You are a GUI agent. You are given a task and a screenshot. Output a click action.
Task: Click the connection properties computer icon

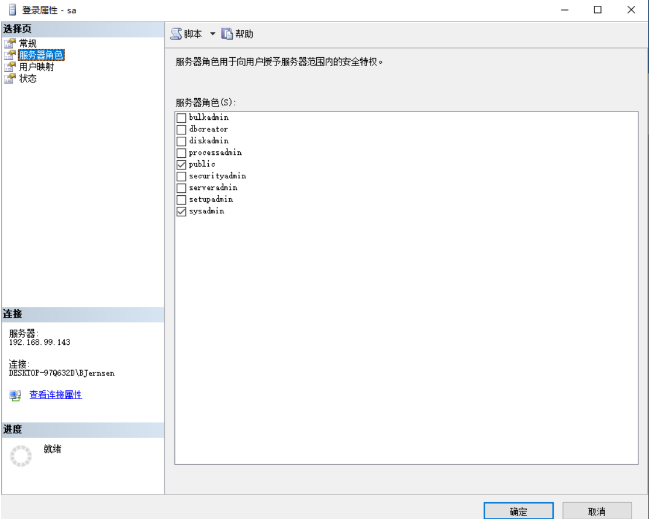click(x=15, y=395)
